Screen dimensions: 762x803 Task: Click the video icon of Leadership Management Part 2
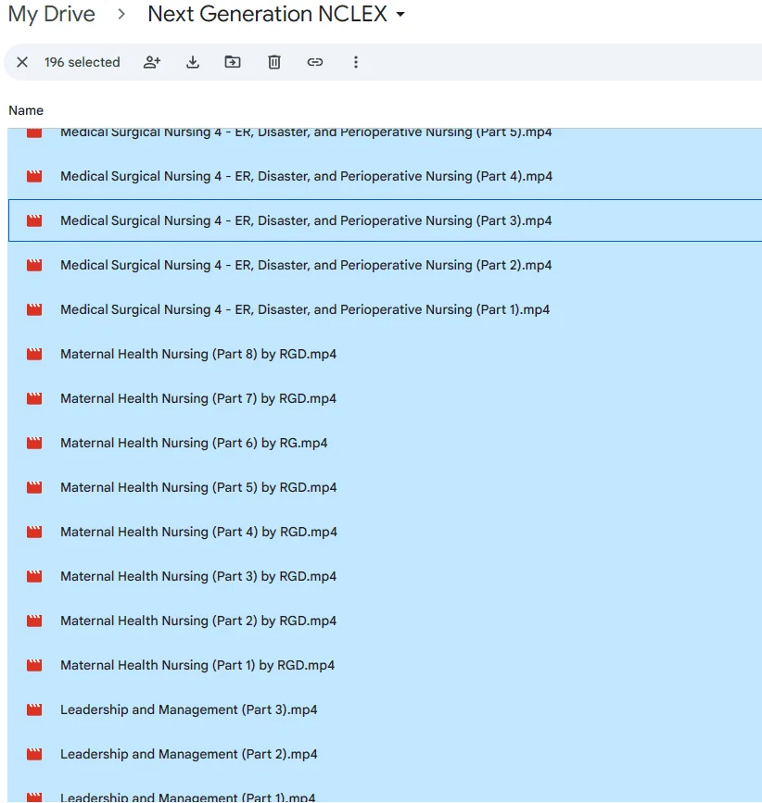[34, 755]
